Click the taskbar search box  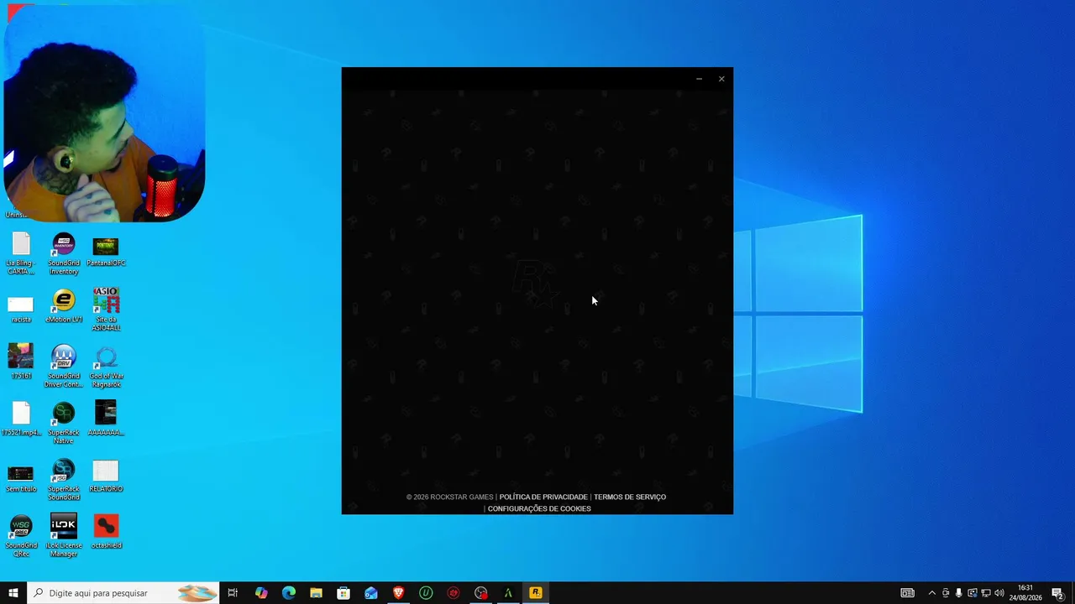pyautogui.click(x=123, y=593)
